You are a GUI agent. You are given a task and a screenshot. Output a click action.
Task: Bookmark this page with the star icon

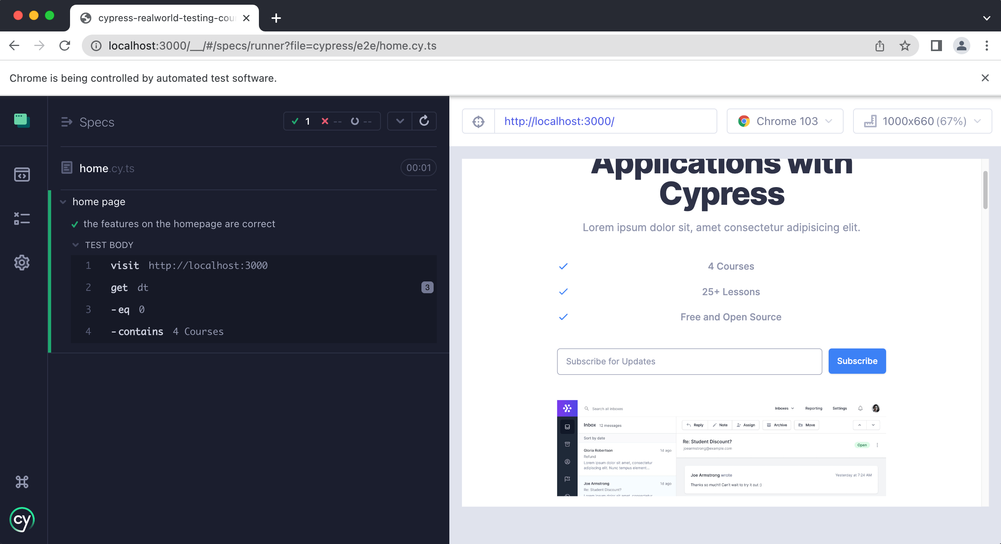point(905,46)
